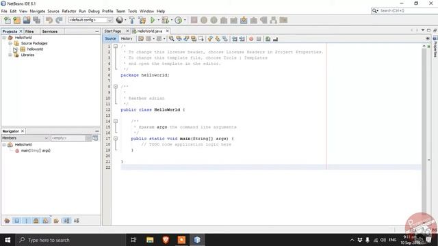Viewport: 438px width, 246px height.
Task: Click the History view button
Action: tap(127, 39)
